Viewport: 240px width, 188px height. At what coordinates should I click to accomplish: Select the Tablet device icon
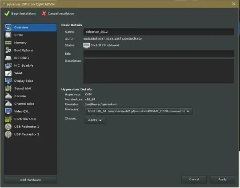click(8, 73)
